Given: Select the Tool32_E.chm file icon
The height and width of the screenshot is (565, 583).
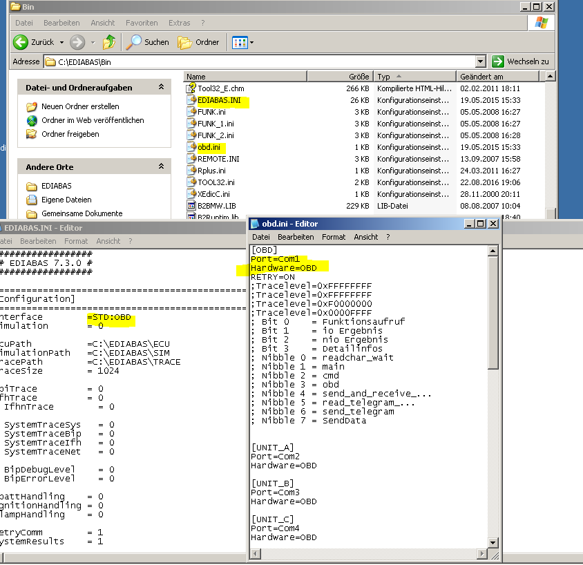Looking at the screenshot, I should [191, 88].
